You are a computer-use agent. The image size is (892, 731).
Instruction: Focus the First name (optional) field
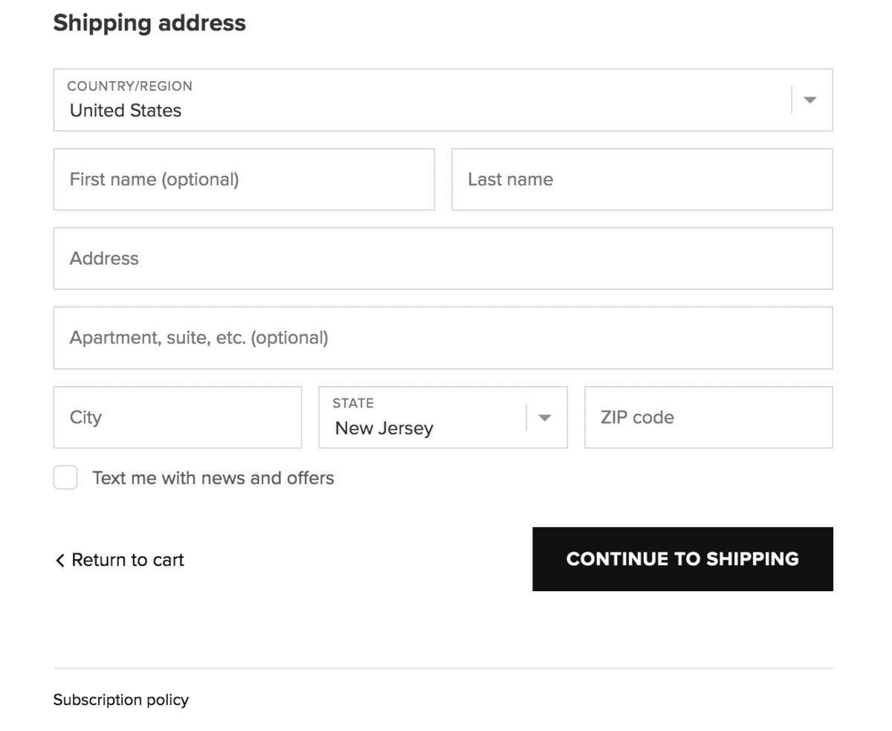(244, 179)
